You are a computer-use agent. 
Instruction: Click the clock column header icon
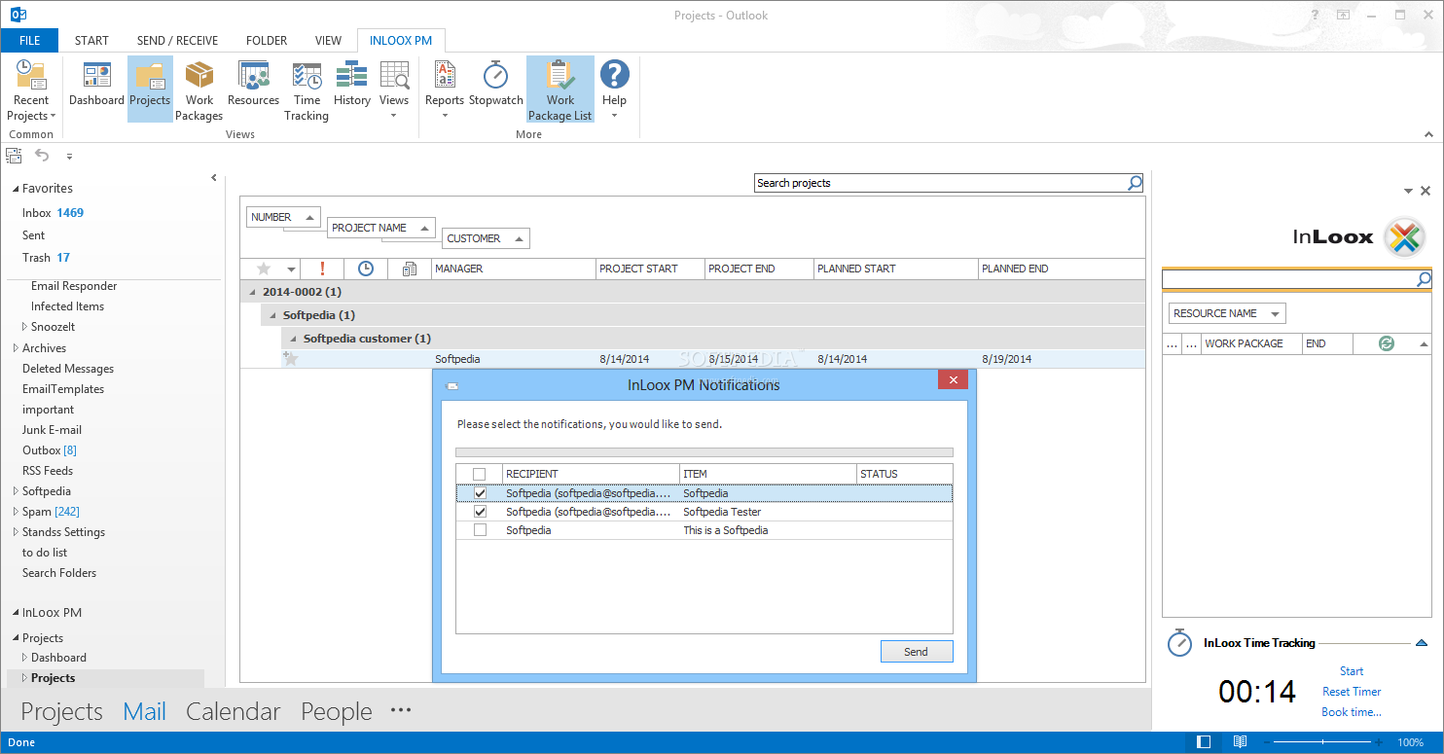366,269
